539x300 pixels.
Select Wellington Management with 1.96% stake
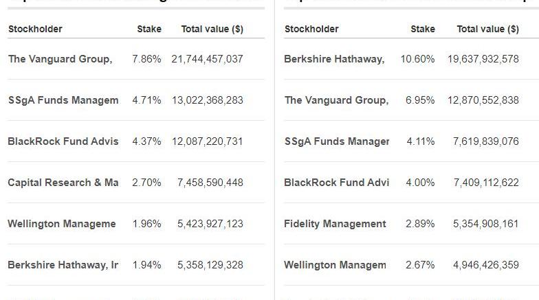(x=62, y=224)
